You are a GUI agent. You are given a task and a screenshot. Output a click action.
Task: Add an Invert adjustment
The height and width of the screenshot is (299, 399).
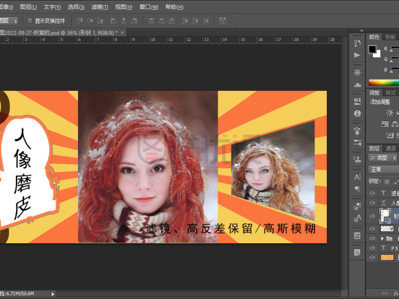click(389, 135)
